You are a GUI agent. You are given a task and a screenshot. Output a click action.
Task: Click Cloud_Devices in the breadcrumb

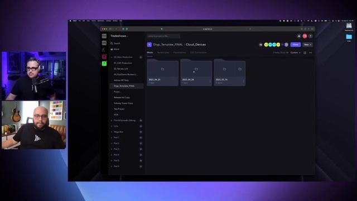point(196,45)
